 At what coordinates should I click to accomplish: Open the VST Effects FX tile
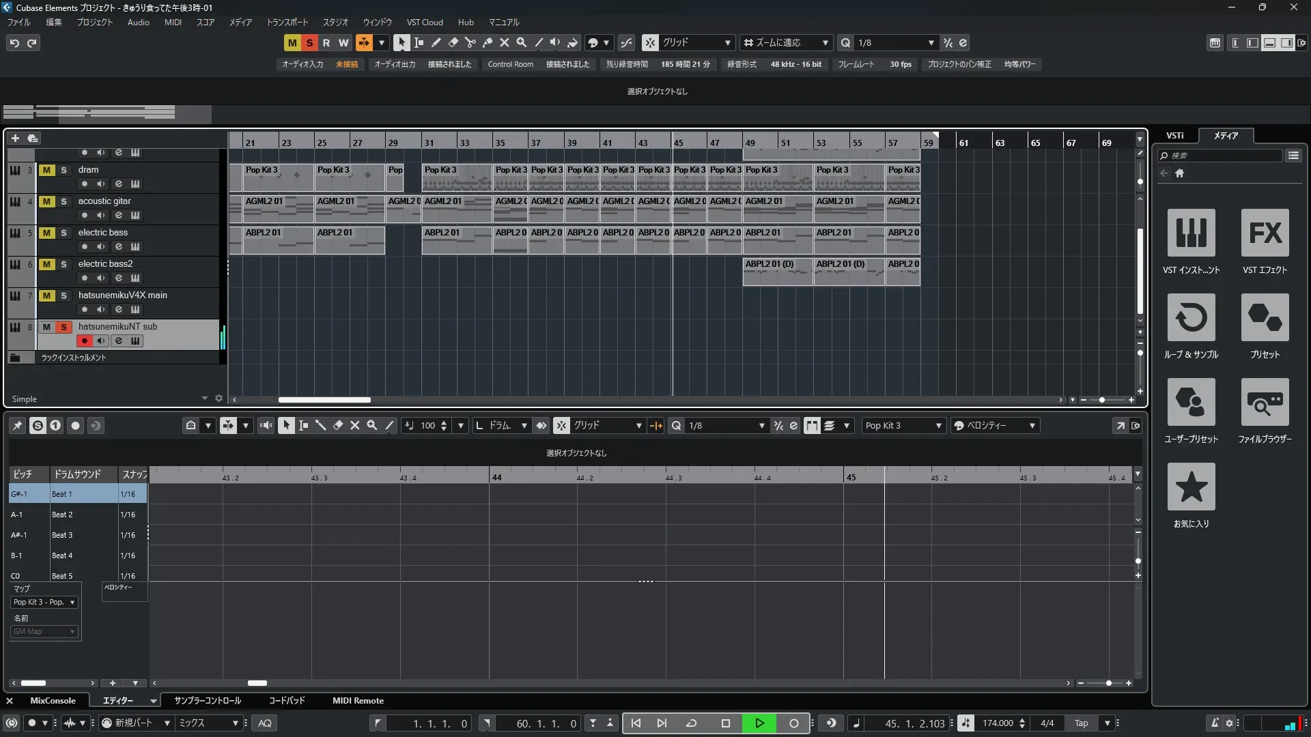(x=1265, y=233)
